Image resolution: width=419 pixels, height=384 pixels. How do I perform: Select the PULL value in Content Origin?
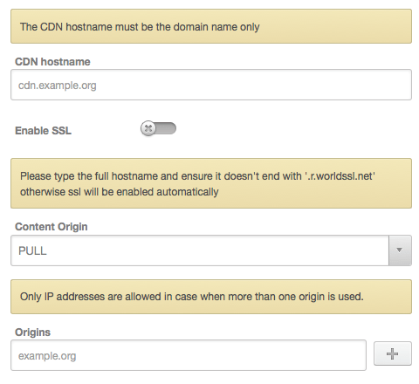click(x=32, y=250)
